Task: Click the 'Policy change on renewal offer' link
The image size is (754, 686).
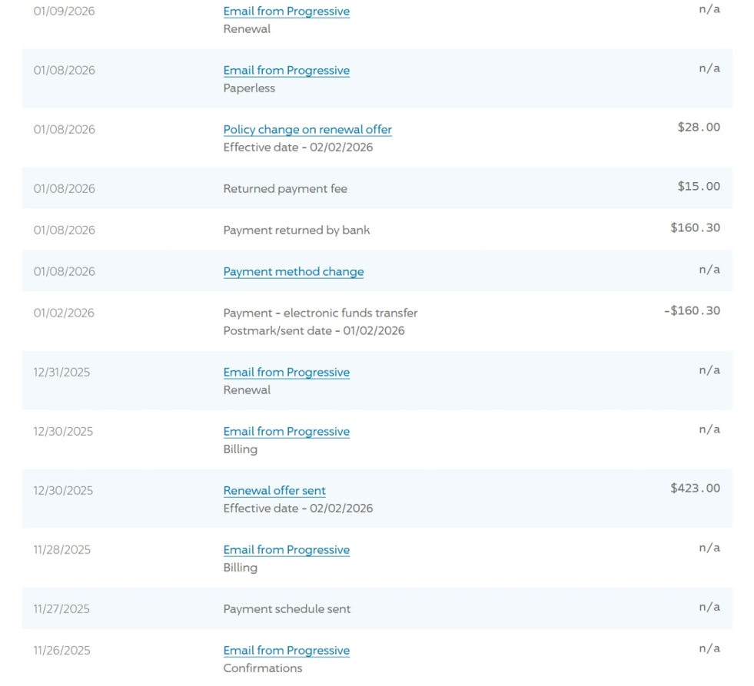Action: pyautogui.click(x=307, y=130)
